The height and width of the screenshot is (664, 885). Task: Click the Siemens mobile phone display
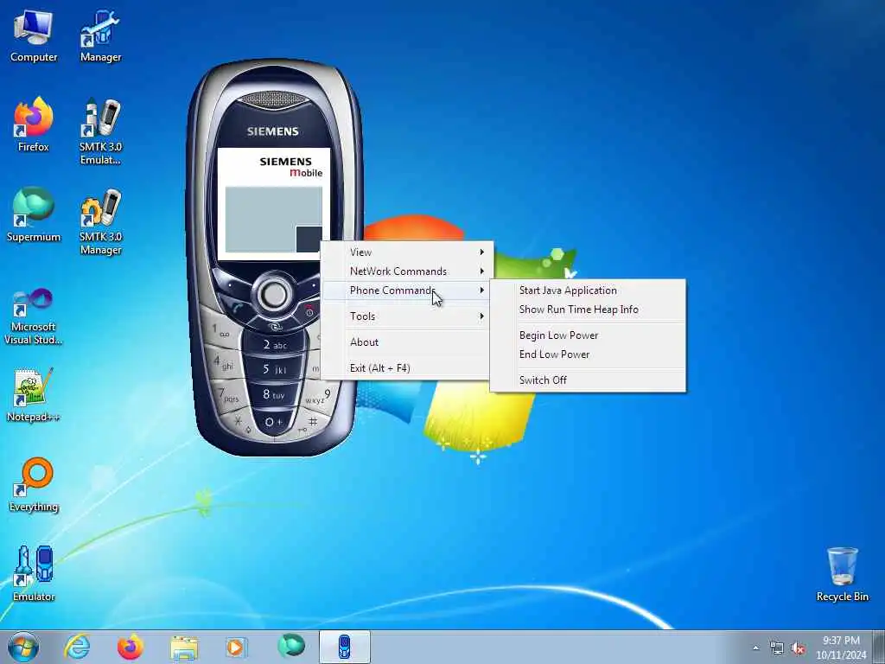[x=274, y=204]
